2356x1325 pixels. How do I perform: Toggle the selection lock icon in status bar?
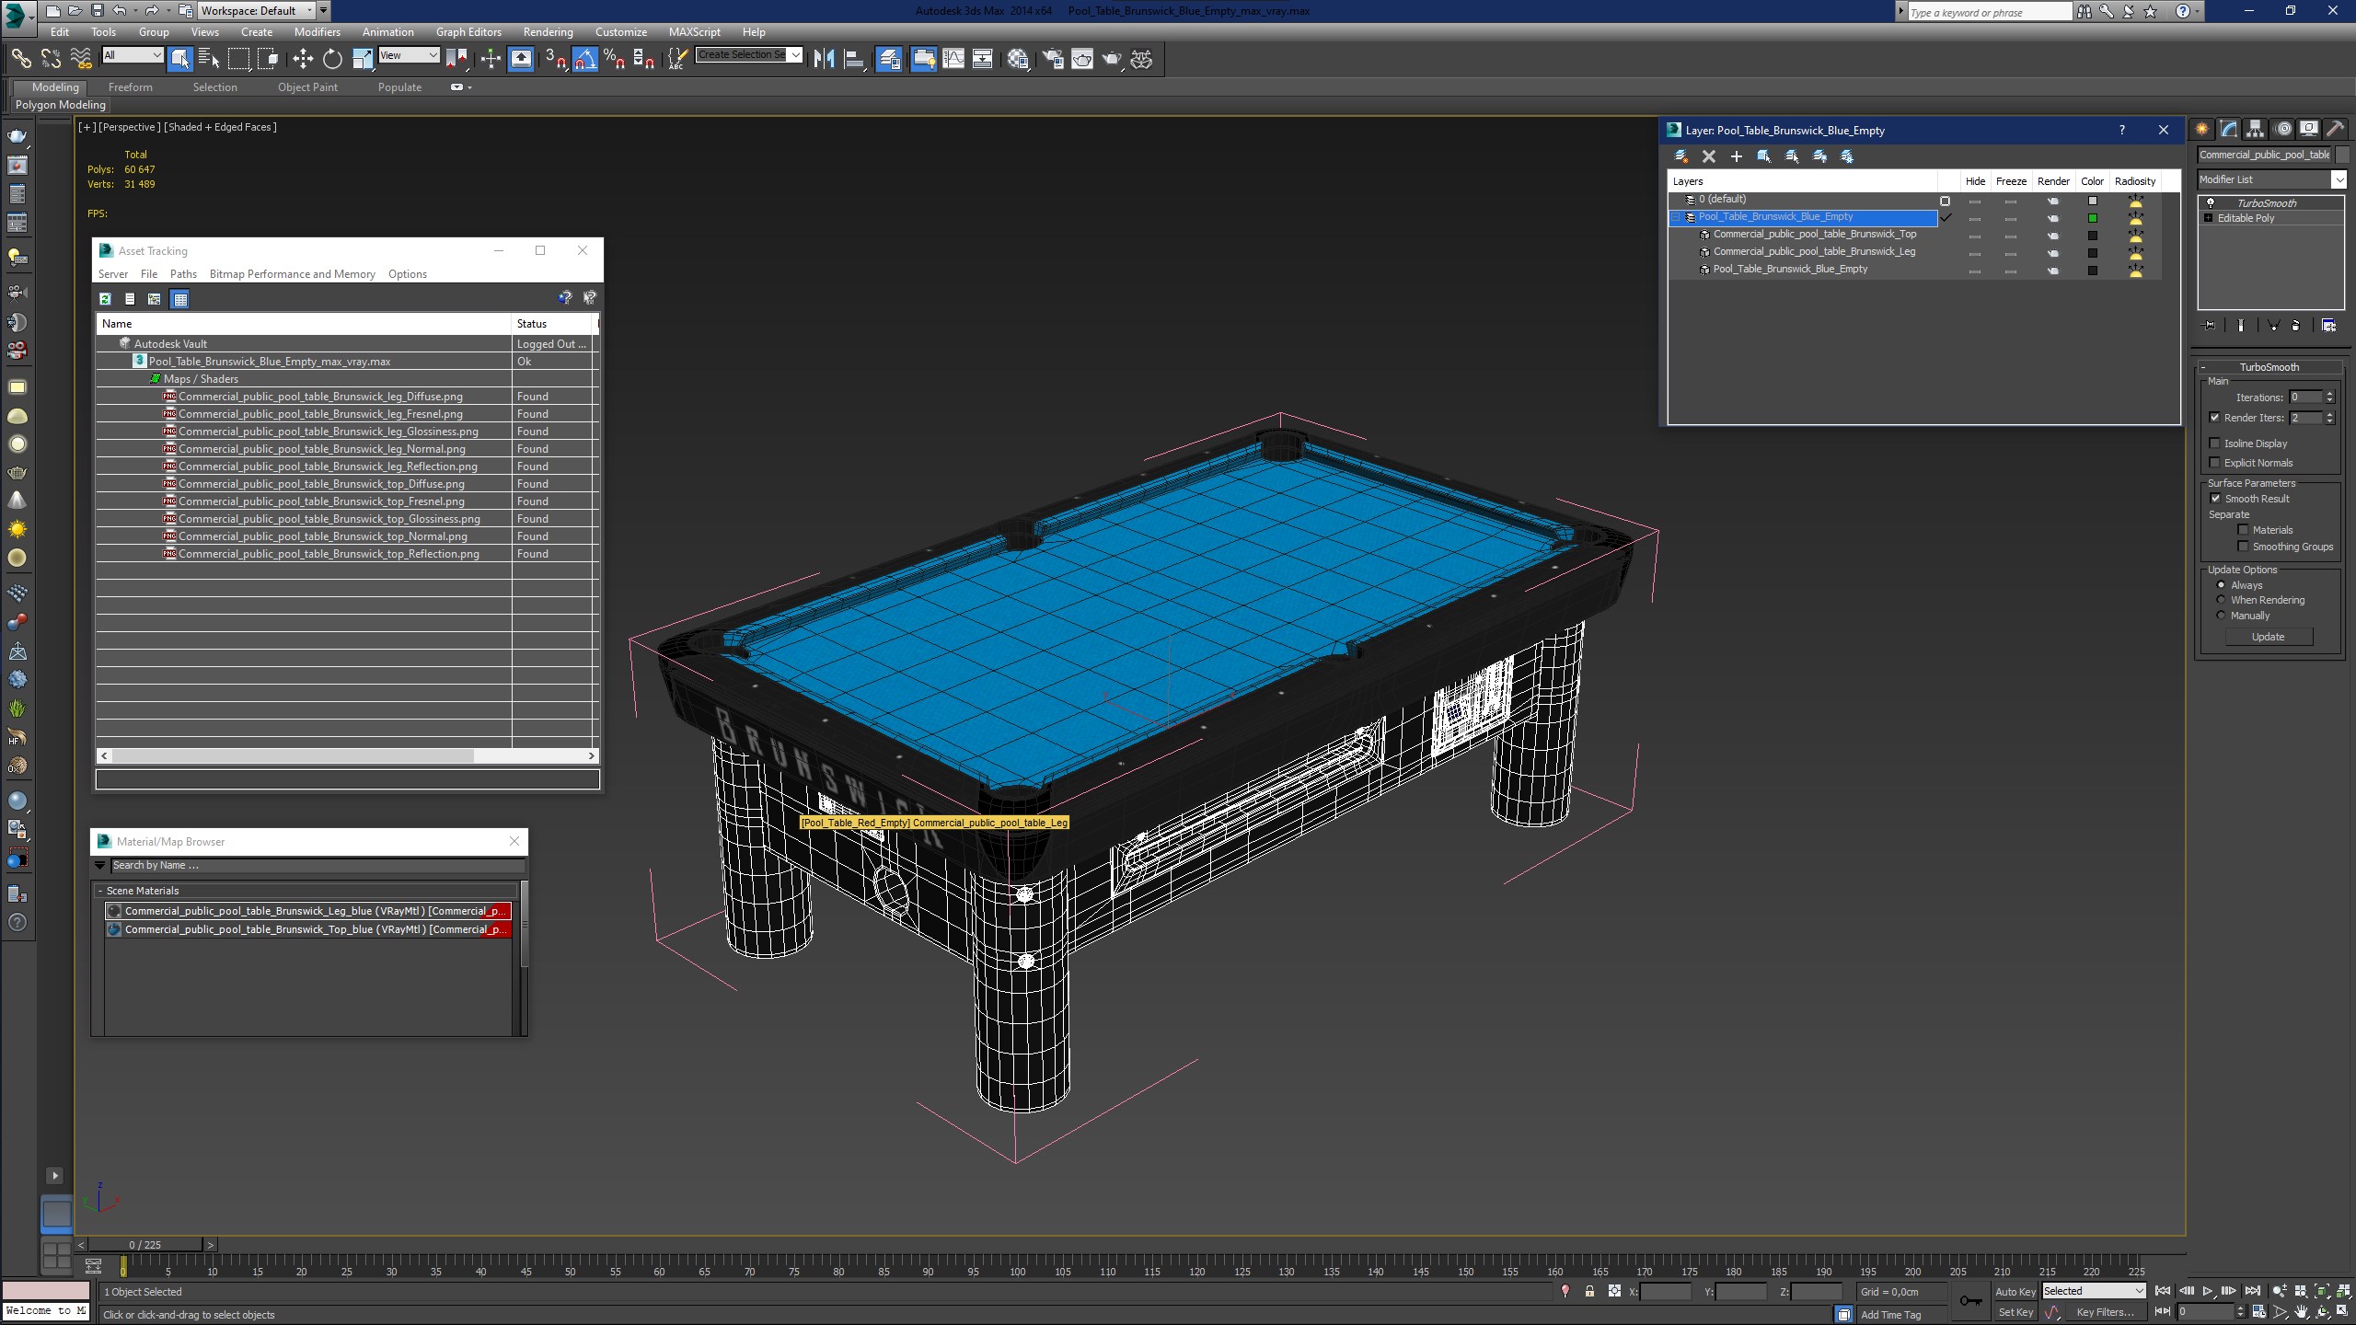click(1589, 1292)
